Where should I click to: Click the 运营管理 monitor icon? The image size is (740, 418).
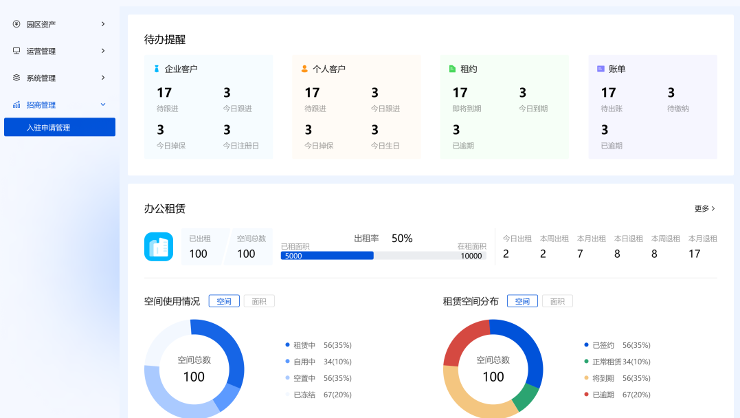(x=16, y=51)
